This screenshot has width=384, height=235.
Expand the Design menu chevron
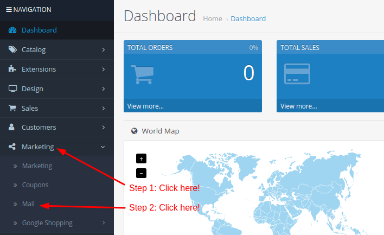click(x=104, y=88)
